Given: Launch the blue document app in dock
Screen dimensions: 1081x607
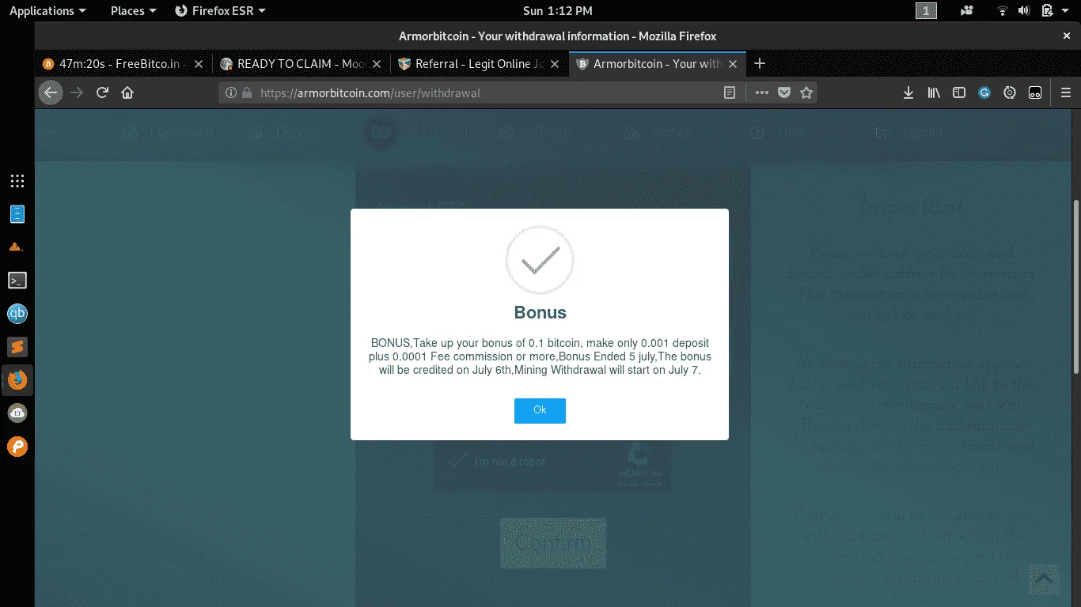Looking at the screenshot, I should click(17, 213).
